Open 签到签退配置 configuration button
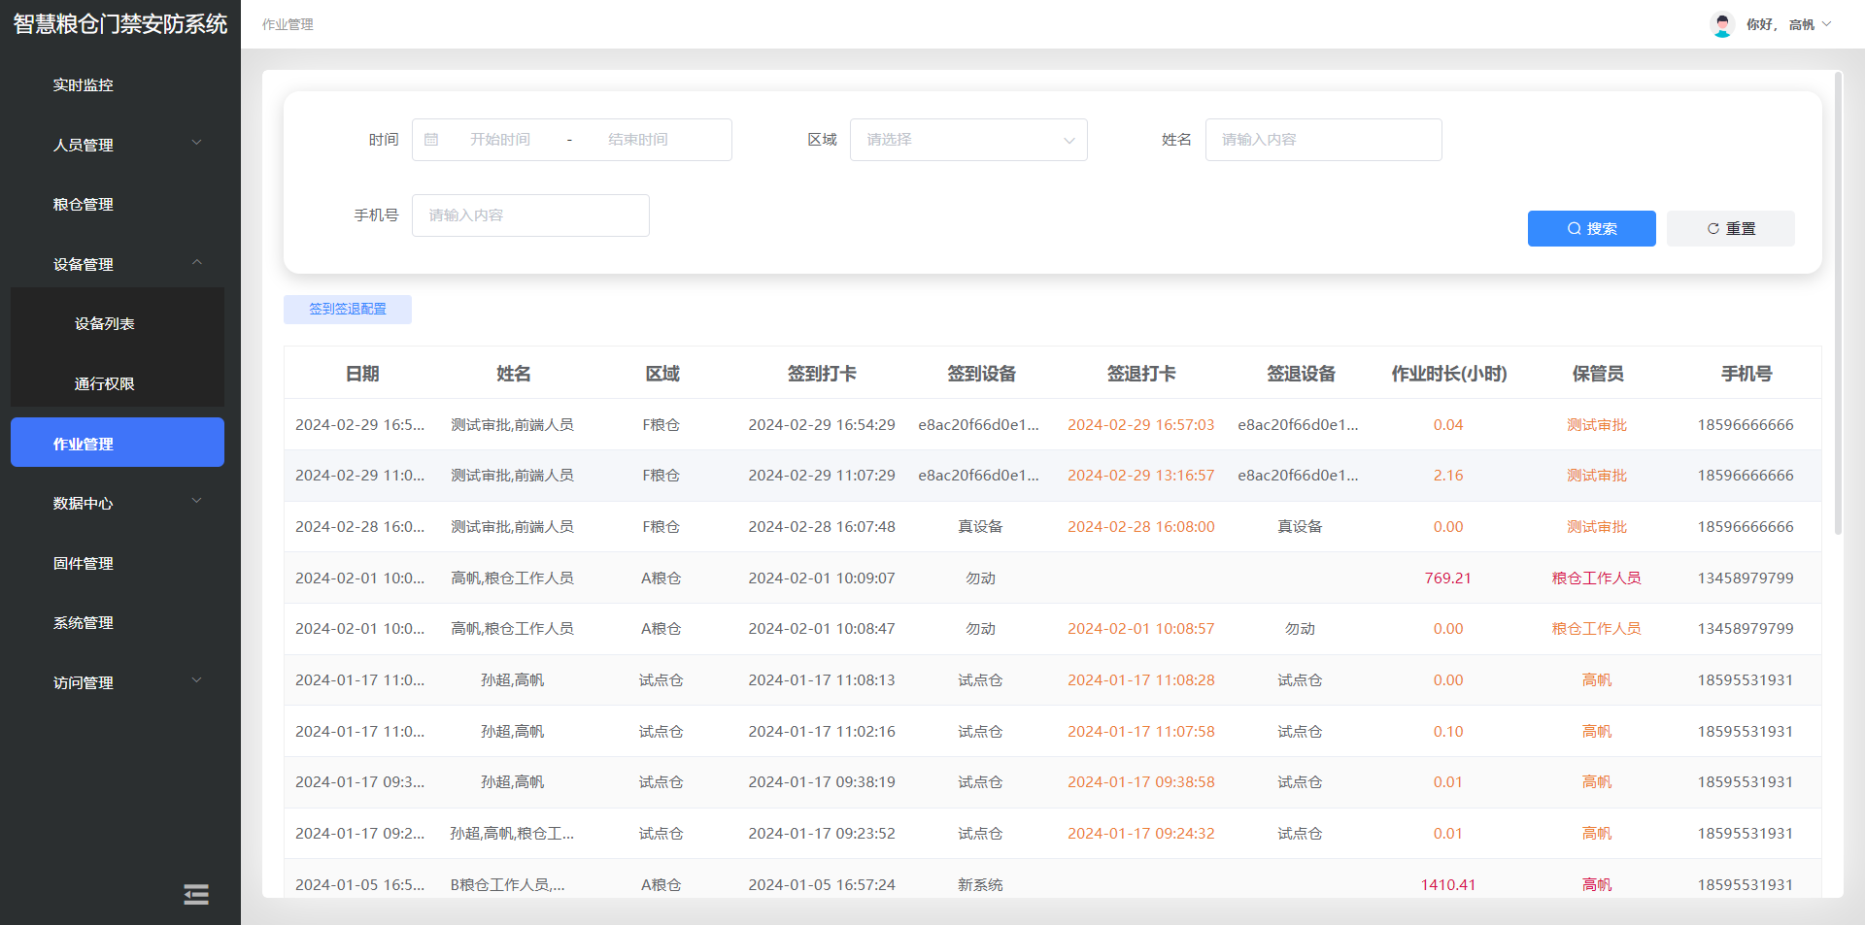1865x925 pixels. pyautogui.click(x=348, y=309)
